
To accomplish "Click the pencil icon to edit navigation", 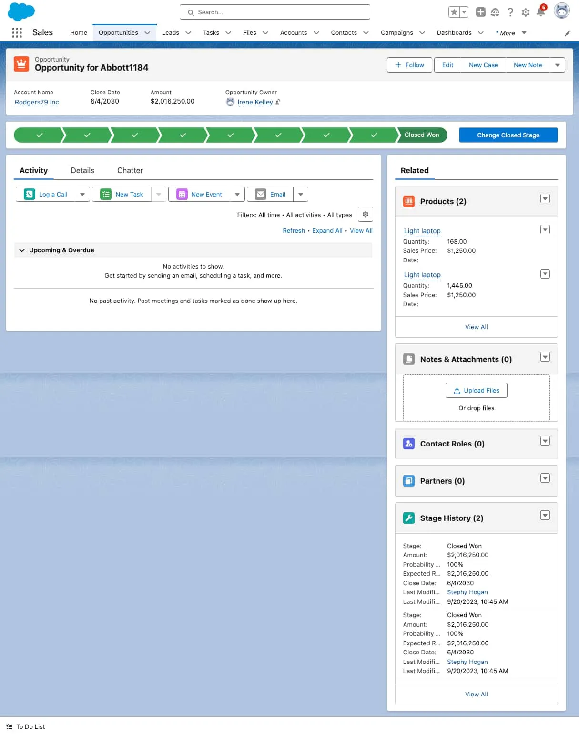I will pyautogui.click(x=567, y=33).
